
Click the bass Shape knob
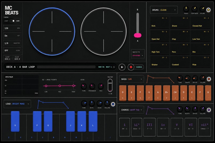click(187, 78)
